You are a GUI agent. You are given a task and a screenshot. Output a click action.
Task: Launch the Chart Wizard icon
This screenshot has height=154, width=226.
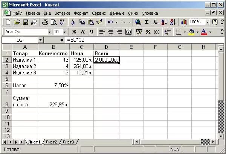[184, 22]
